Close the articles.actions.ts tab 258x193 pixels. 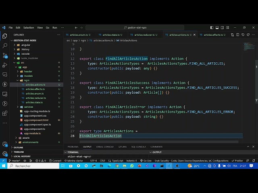[x=194, y=35]
